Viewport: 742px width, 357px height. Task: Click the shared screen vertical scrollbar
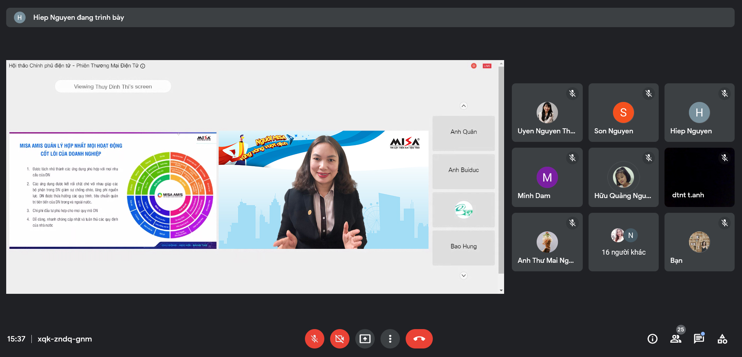pos(501,171)
